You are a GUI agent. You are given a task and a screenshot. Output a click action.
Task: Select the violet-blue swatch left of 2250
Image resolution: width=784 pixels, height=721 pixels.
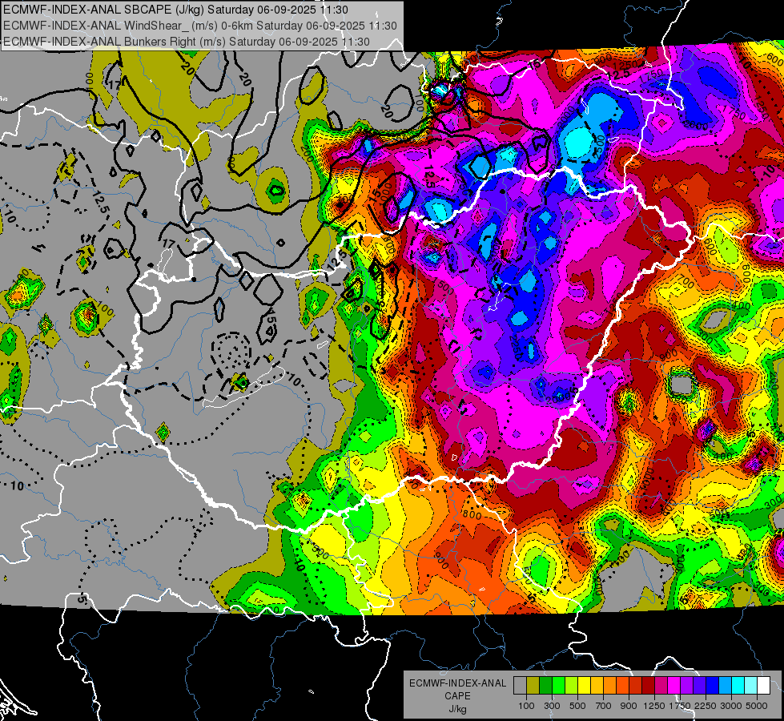point(700,686)
